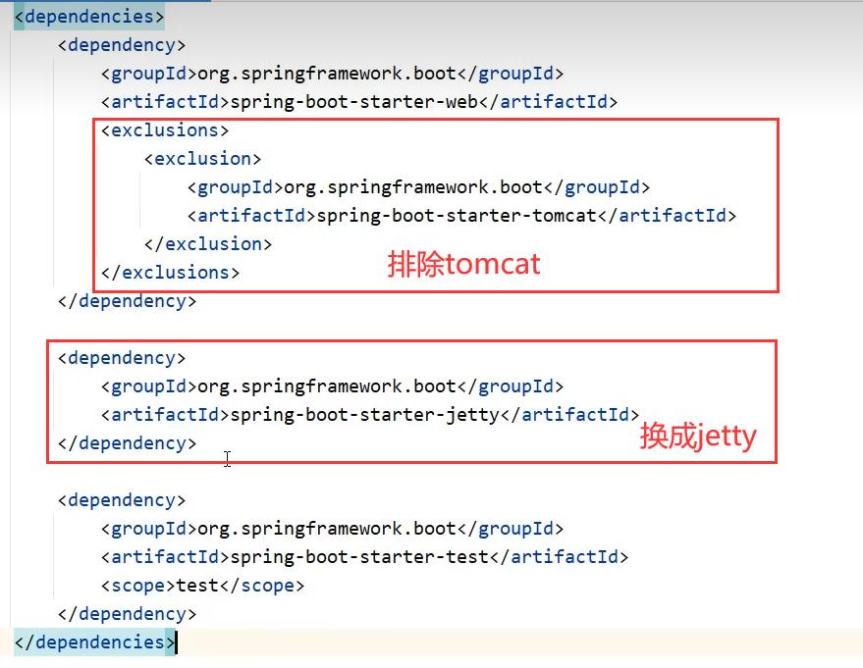This screenshot has height=668, width=863.
Task: Click the closing </dependency> tag below scope line
Action: point(127,614)
